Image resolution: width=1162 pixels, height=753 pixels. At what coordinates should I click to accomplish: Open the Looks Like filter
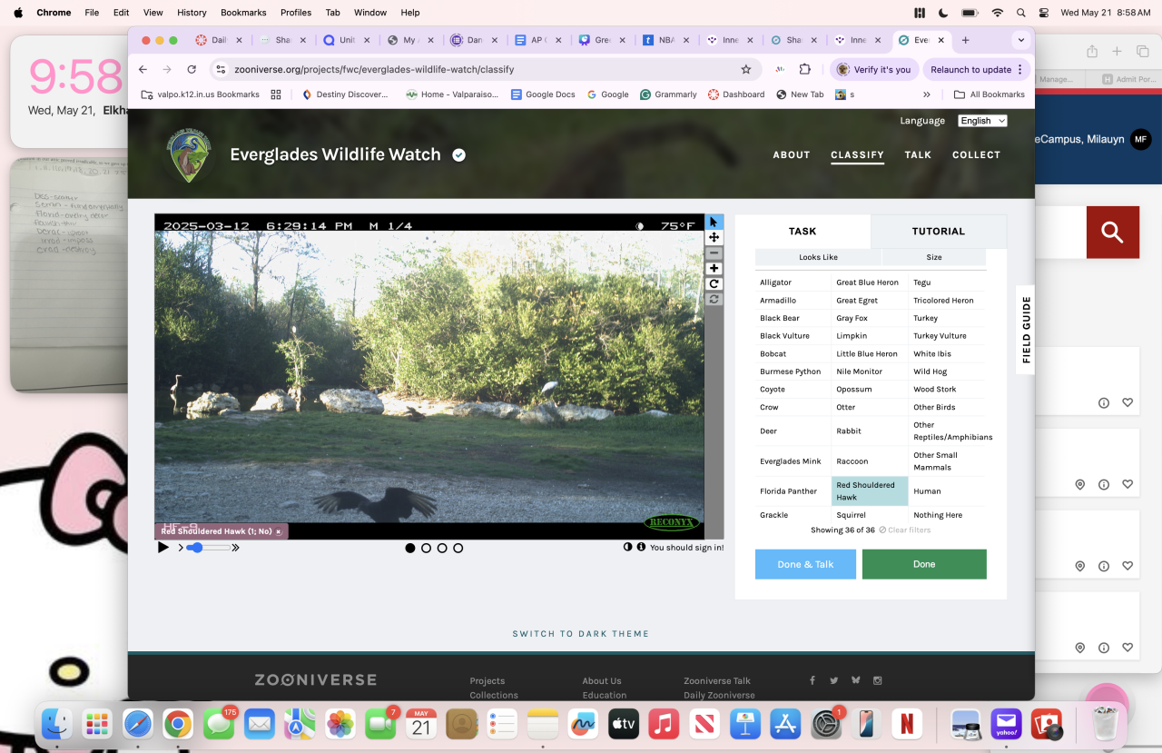click(x=818, y=257)
